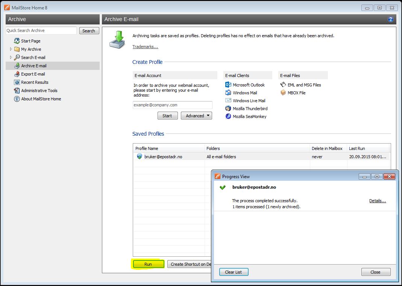Focus the Quick Search Archive field

pyautogui.click(x=41, y=30)
